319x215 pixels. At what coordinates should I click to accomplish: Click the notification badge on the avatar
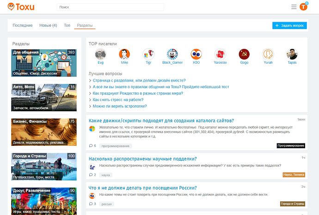point(307,3)
